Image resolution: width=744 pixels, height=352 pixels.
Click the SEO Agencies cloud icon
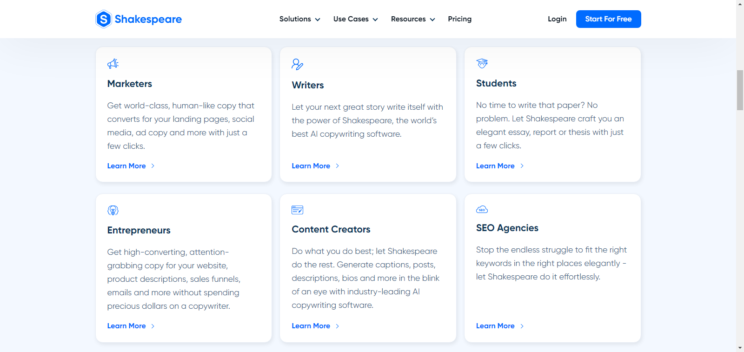click(482, 209)
